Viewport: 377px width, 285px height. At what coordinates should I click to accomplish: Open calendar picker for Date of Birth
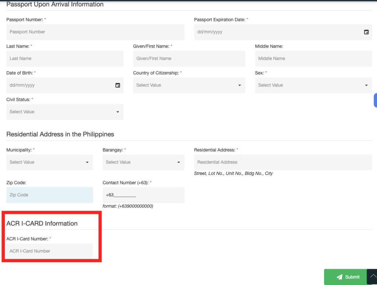[x=118, y=85]
